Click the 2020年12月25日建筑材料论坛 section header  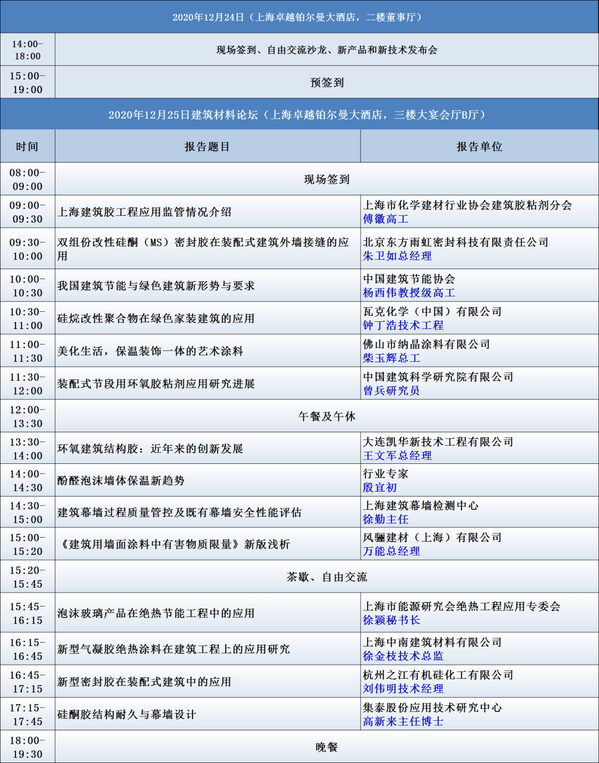(x=299, y=115)
